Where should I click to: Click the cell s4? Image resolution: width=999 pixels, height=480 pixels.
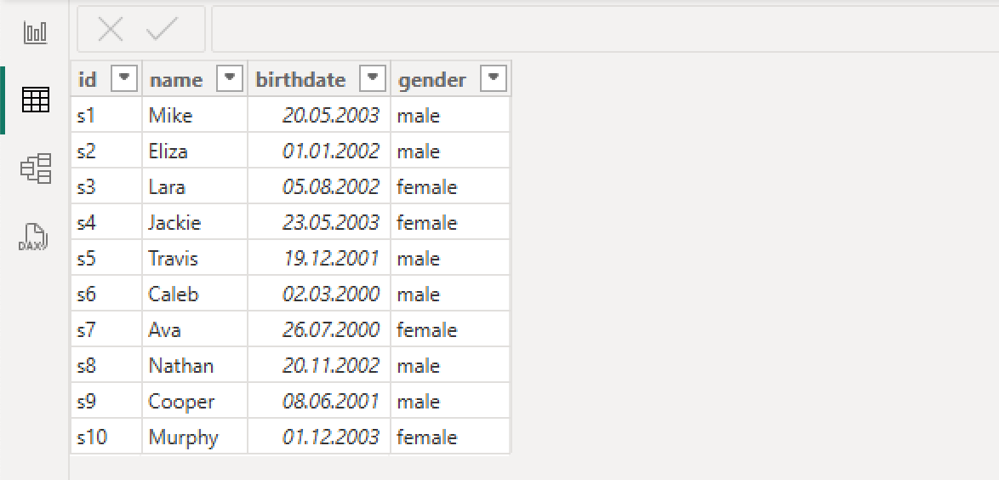(x=106, y=222)
